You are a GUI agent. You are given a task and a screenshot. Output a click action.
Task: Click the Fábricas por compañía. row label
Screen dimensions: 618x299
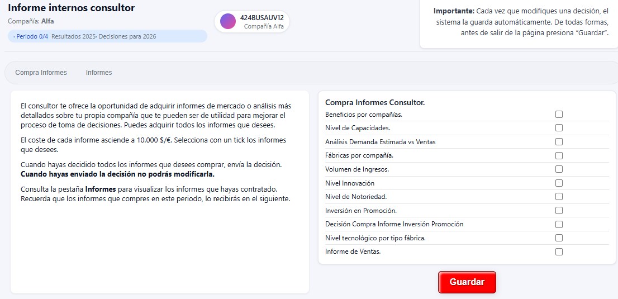pyautogui.click(x=359, y=155)
